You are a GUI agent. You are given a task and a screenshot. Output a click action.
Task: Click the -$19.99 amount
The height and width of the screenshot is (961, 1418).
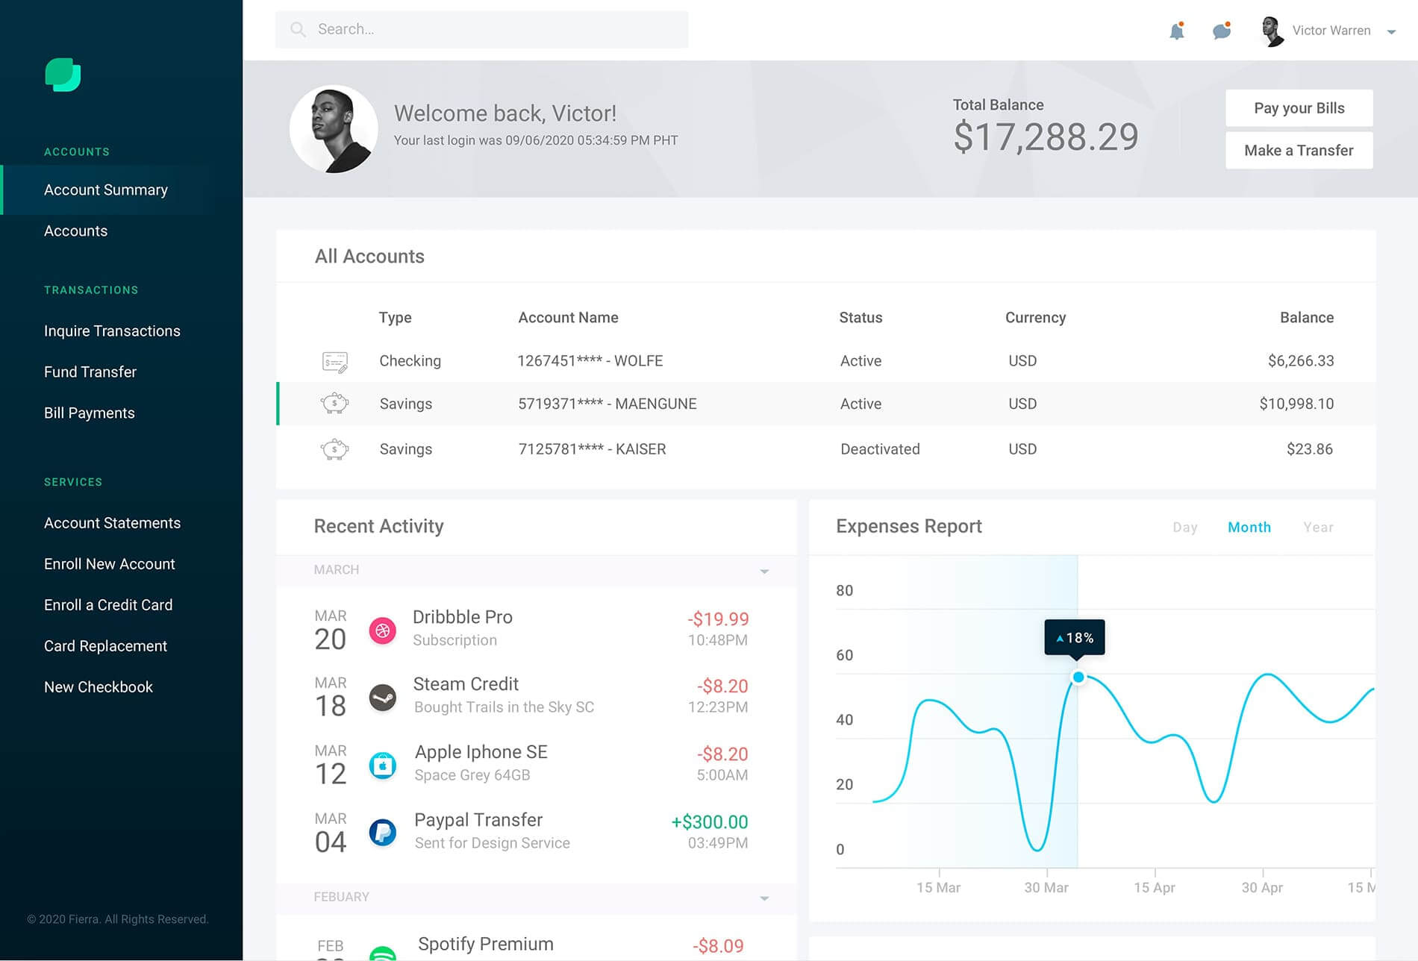coord(718,619)
